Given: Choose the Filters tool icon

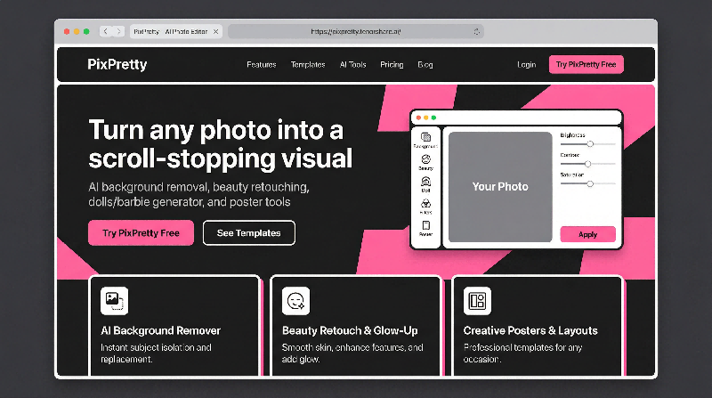Looking at the screenshot, I should [425, 204].
